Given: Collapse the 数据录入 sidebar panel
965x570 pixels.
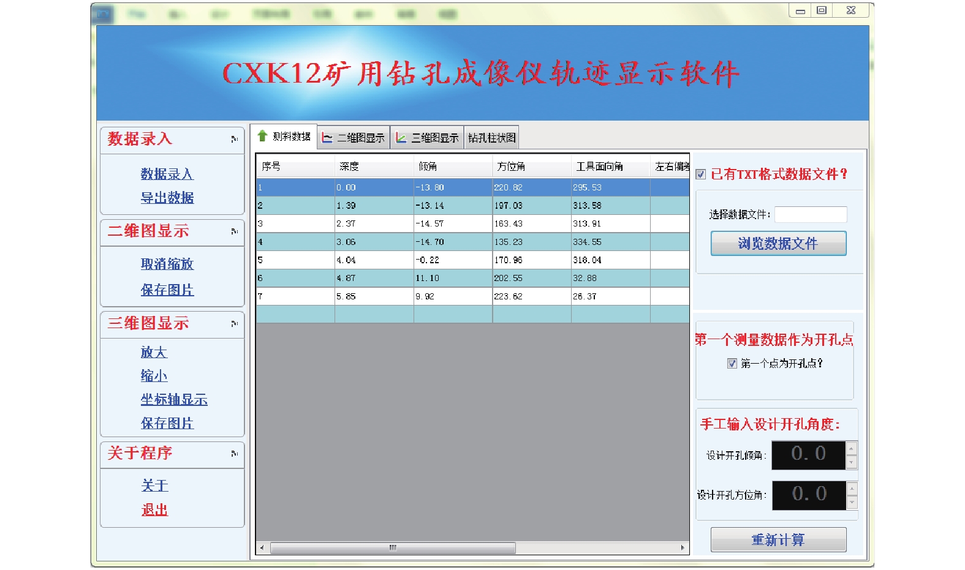Looking at the screenshot, I should tap(234, 140).
